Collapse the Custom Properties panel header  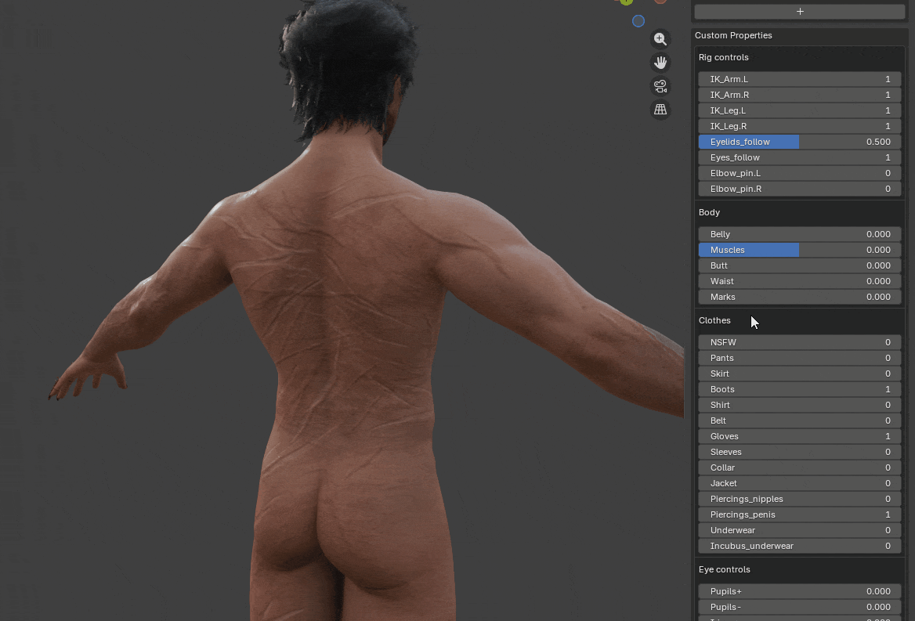coord(733,35)
